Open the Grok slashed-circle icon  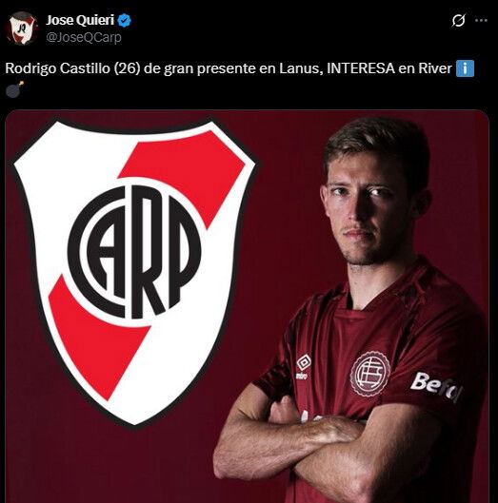pyautogui.click(x=458, y=21)
